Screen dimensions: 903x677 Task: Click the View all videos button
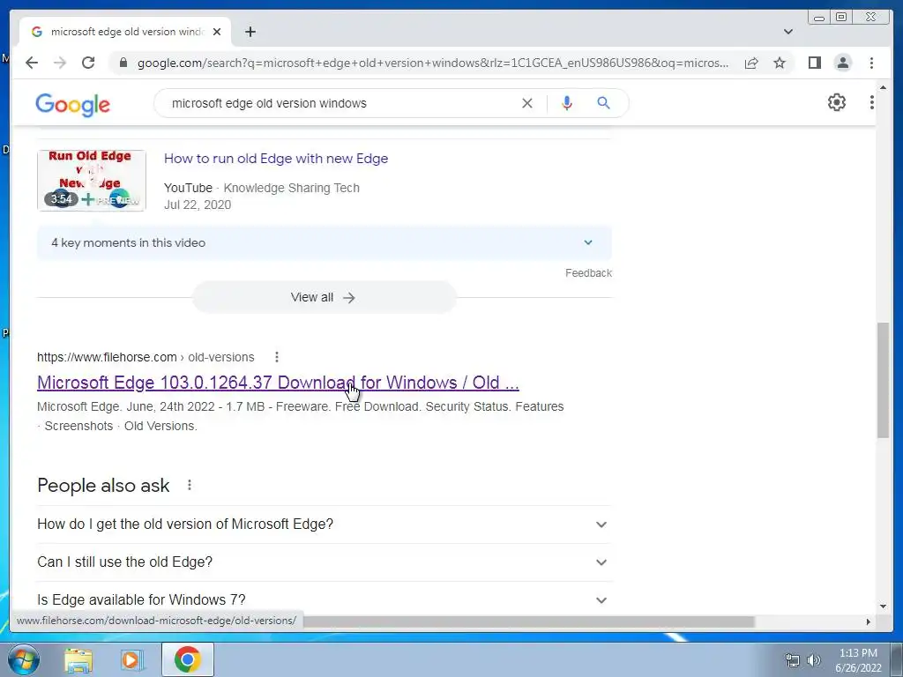click(x=325, y=297)
